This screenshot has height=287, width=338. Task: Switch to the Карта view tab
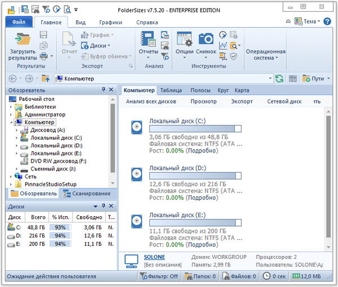coord(242,90)
